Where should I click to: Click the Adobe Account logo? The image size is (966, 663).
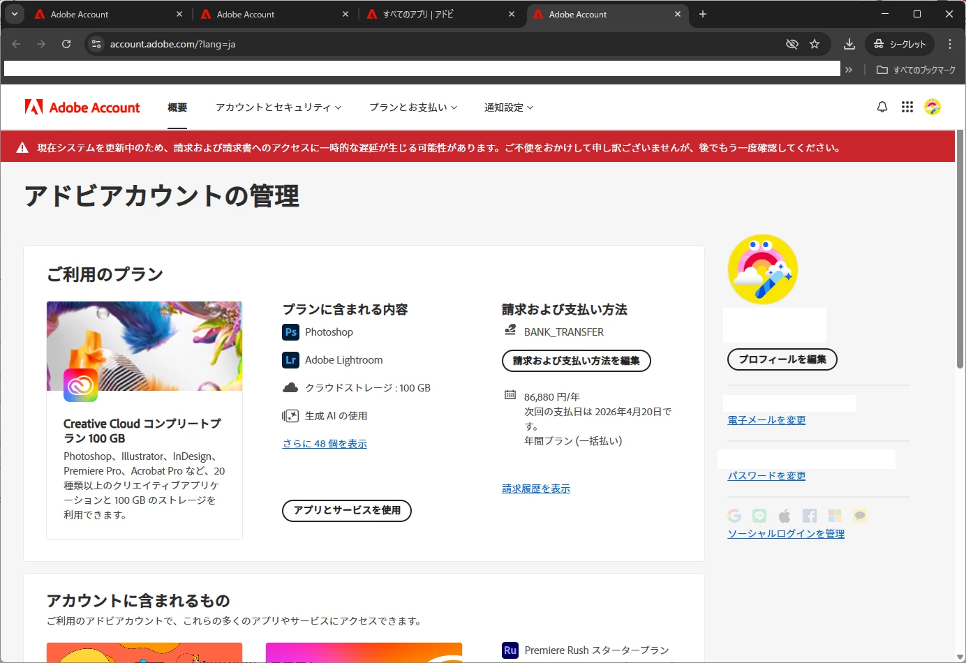(x=82, y=107)
